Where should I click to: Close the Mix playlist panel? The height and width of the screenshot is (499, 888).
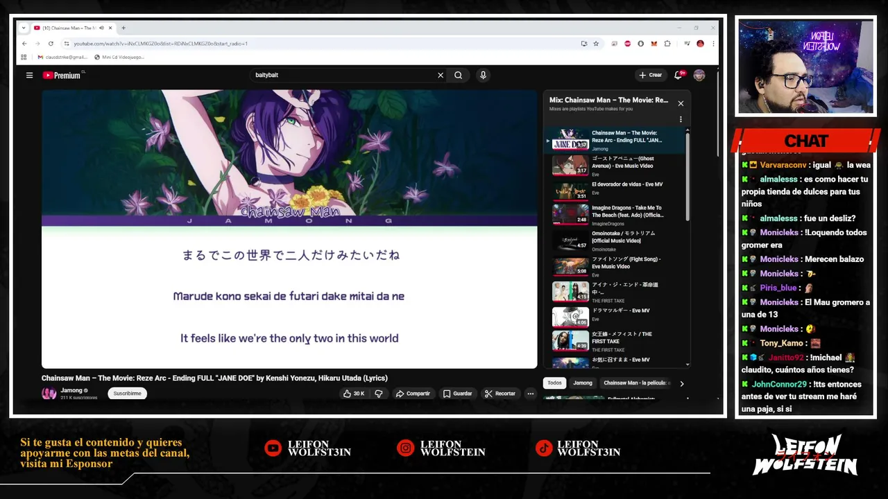[681, 103]
